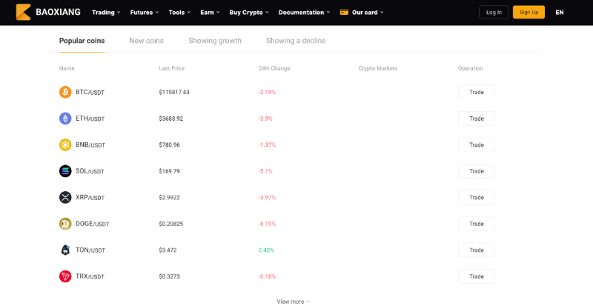
Task: Click the XRP coin icon
Action: click(x=65, y=197)
